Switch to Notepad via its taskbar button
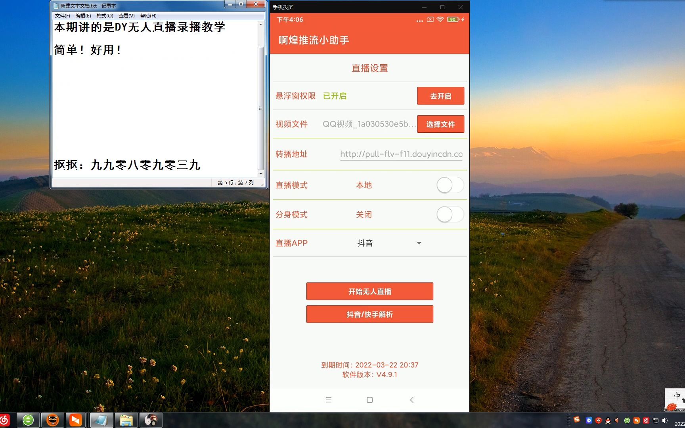Image resolution: width=685 pixels, height=428 pixels. (101, 420)
